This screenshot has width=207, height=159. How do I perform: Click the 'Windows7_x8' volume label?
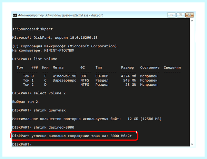(65, 76)
